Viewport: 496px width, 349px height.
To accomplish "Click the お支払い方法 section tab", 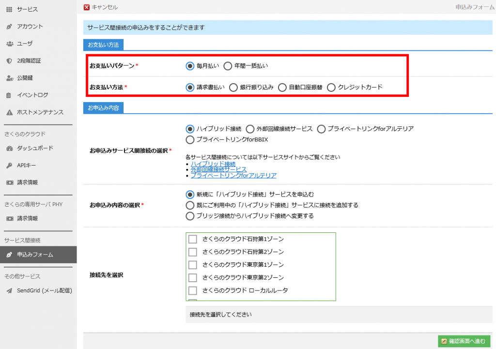I will pyautogui.click(x=104, y=45).
